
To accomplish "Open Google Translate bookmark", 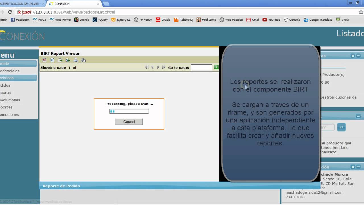I will pos(318,20).
